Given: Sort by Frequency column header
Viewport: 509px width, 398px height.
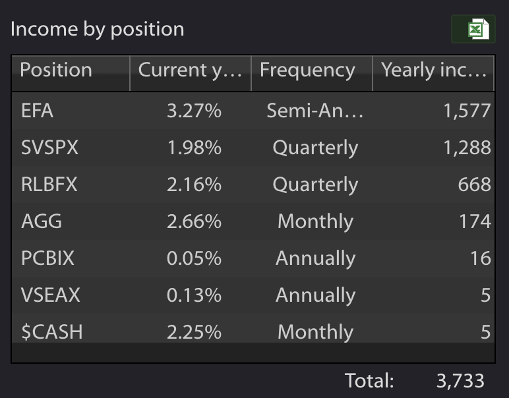Looking at the screenshot, I should 312,73.
